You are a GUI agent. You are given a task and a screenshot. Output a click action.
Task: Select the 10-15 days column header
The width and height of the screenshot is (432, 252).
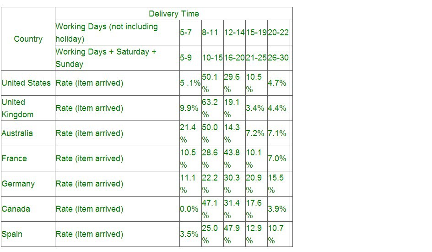click(x=212, y=58)
